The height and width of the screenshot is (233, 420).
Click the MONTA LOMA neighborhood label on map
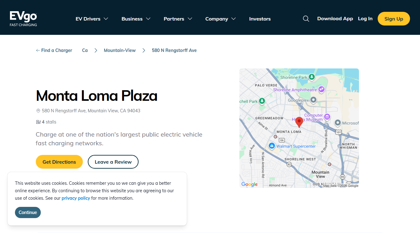(x=289, y=132)
